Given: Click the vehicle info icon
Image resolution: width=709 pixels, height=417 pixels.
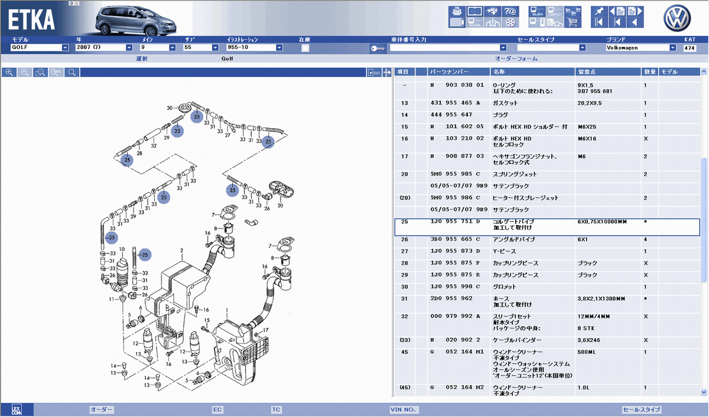Looking at the screenshot, I should (x=492, y=22).
